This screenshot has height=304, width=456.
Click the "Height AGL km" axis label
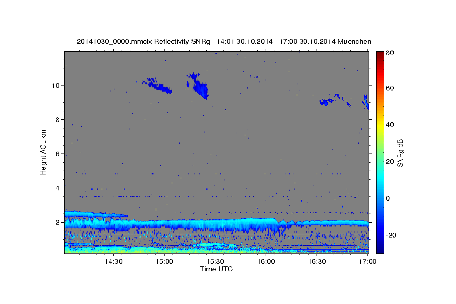(44, 152)
